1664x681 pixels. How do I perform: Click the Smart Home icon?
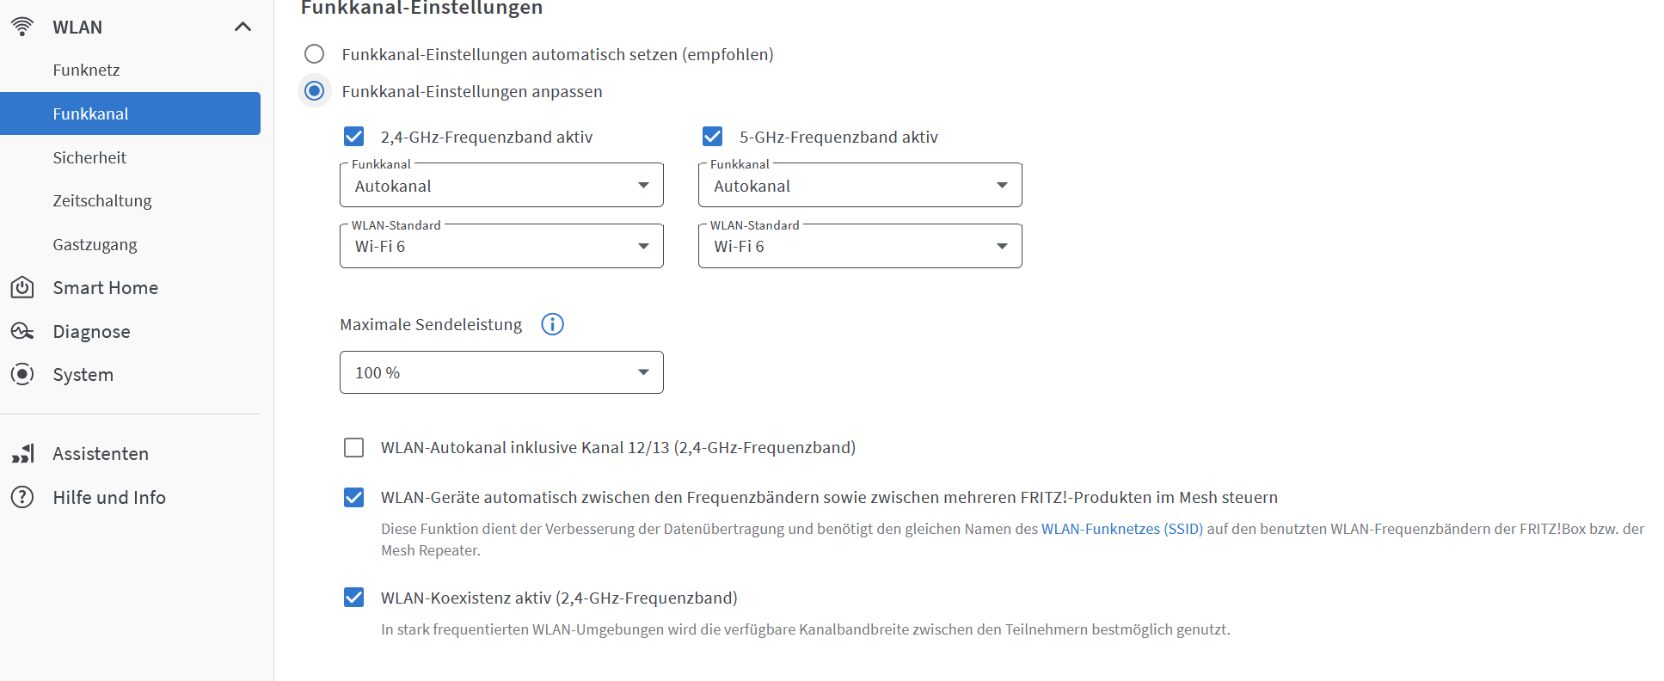[x=22, y=287]
